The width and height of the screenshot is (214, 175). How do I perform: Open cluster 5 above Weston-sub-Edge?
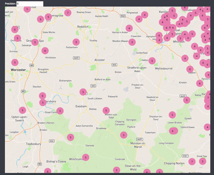click(x=106, y=111)
